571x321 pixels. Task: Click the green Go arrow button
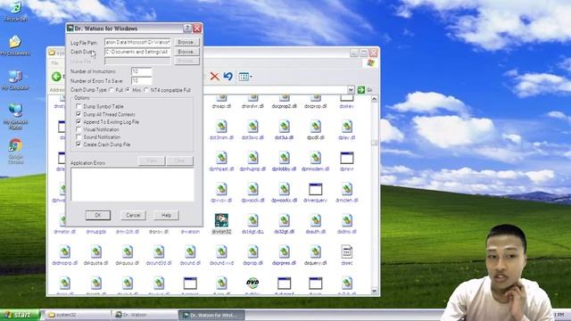click(360, 90)
